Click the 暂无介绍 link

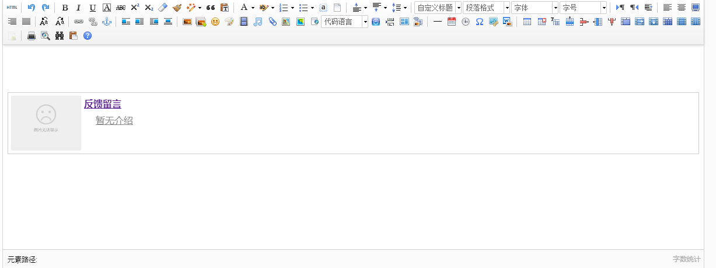114,120
